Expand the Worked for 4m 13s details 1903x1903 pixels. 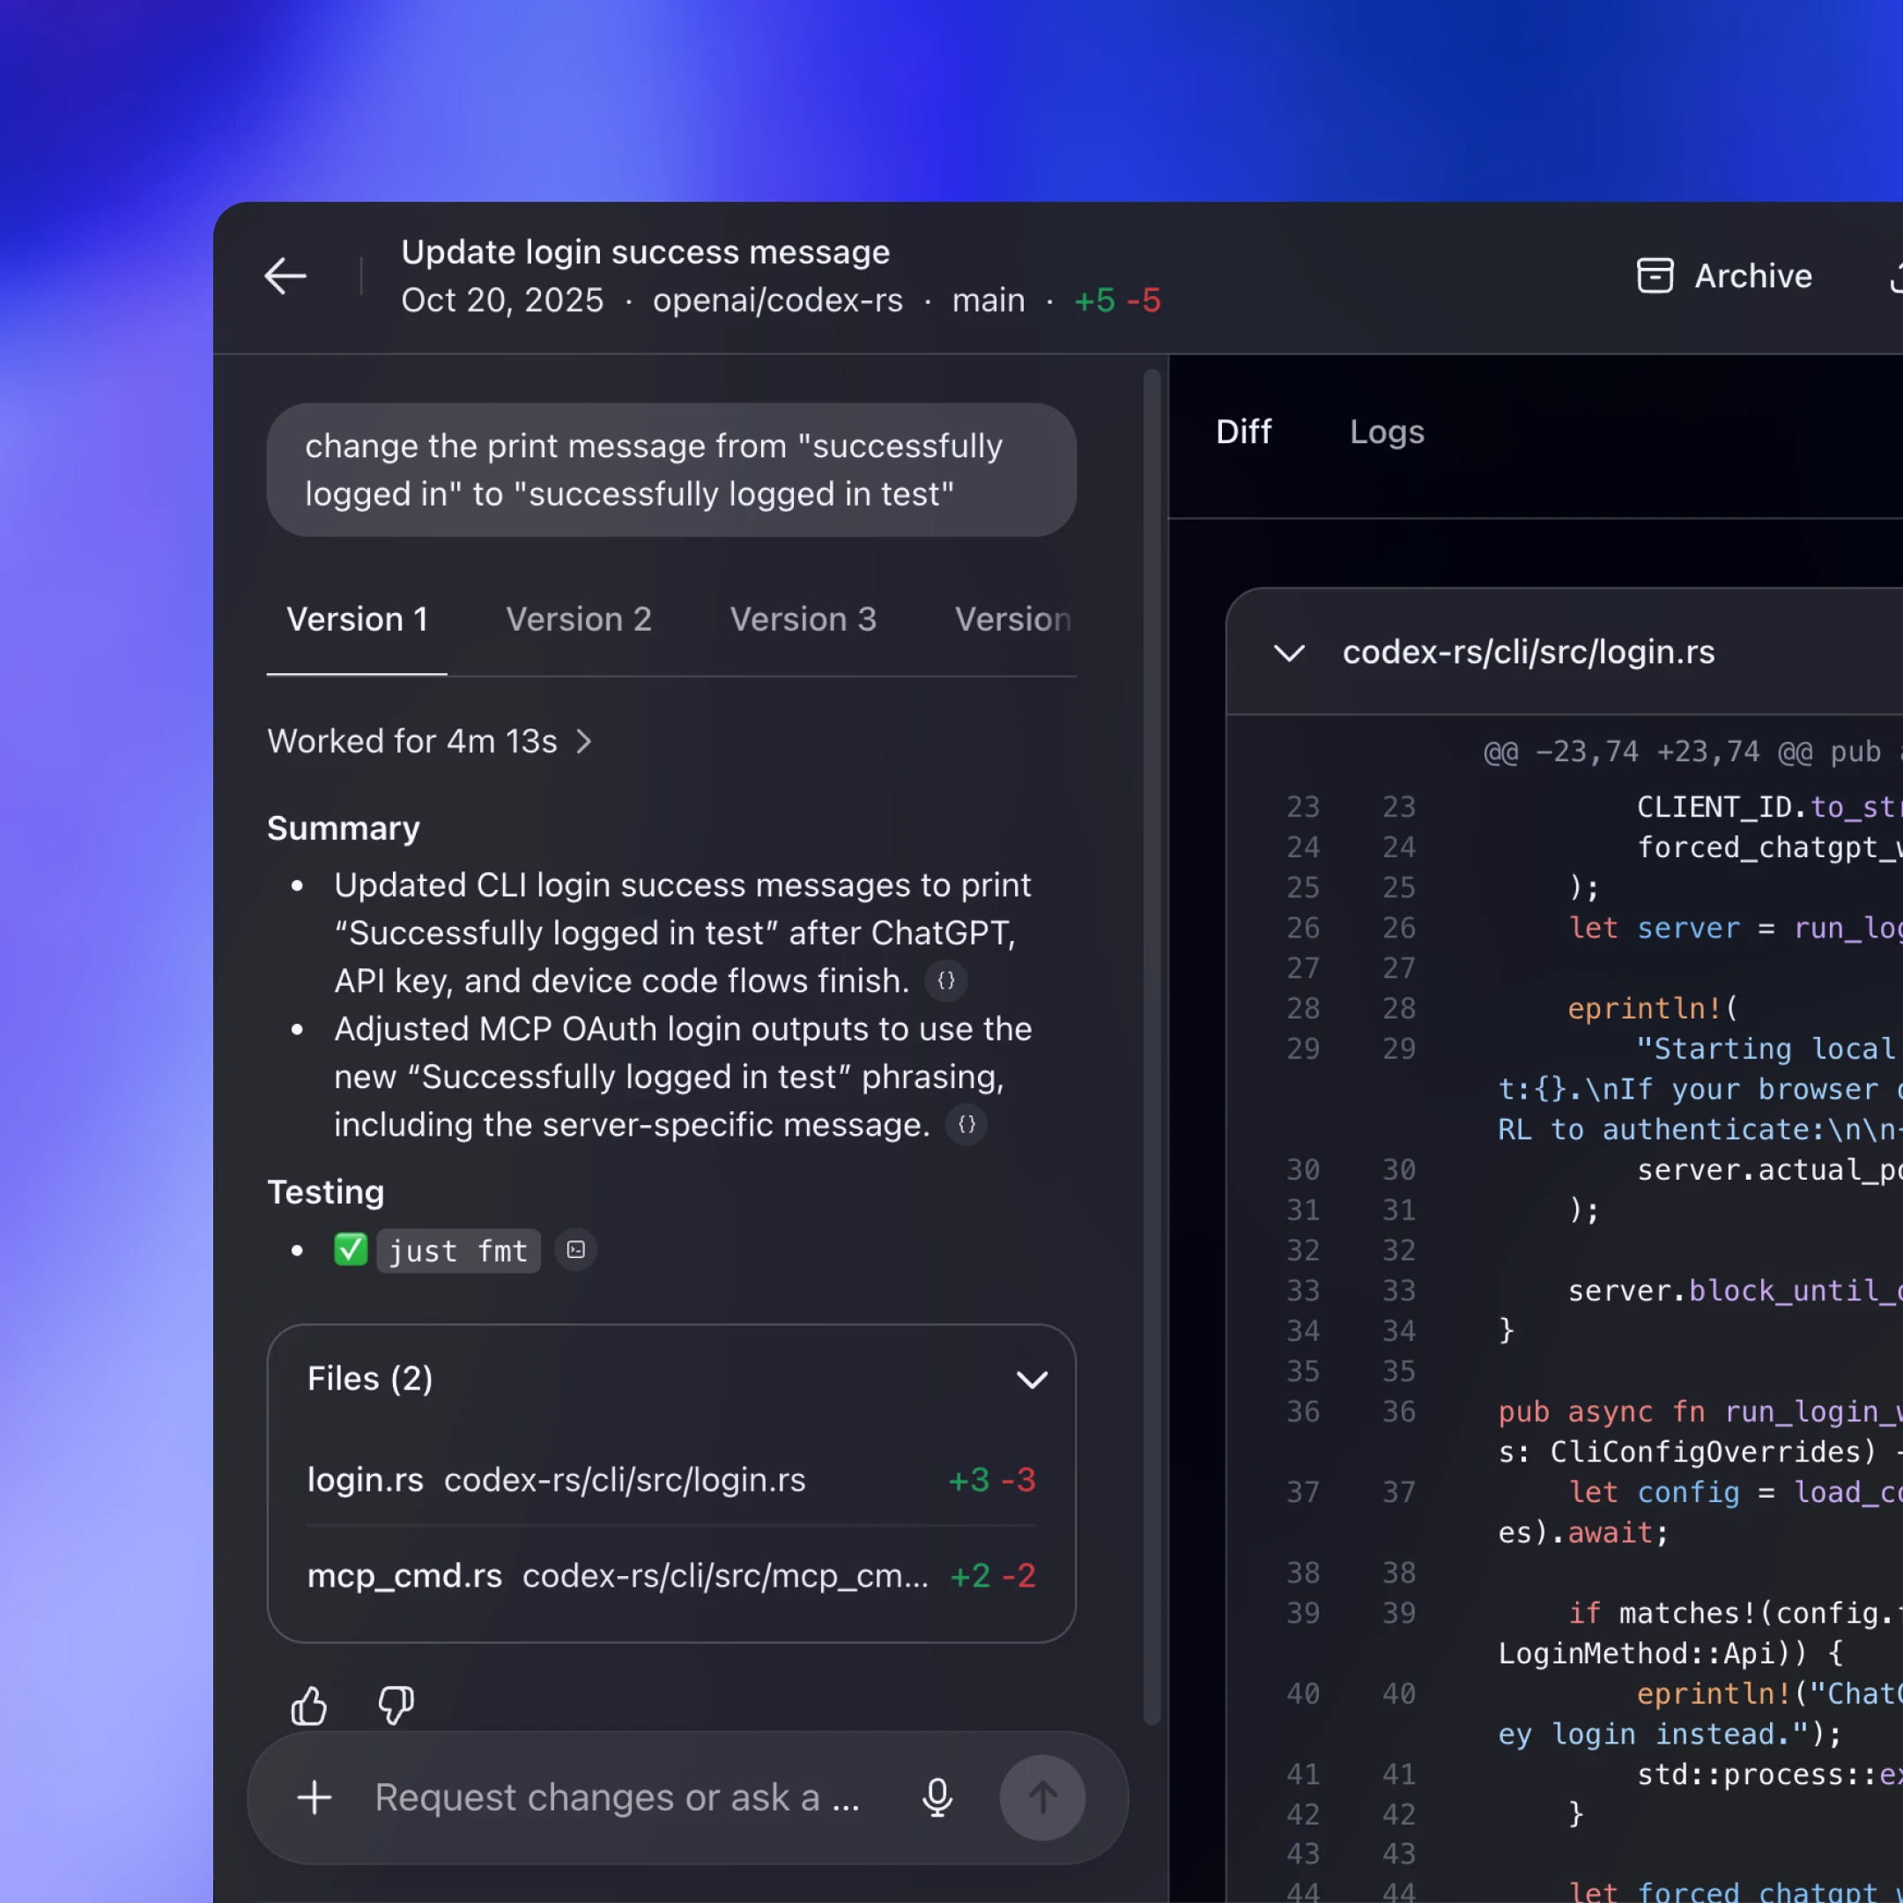(431, 741)
